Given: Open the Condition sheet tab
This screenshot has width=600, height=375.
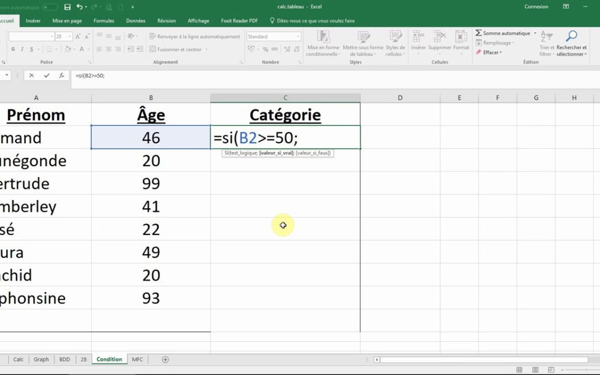Looking at the screenshot, I should (x=109, y=359).
